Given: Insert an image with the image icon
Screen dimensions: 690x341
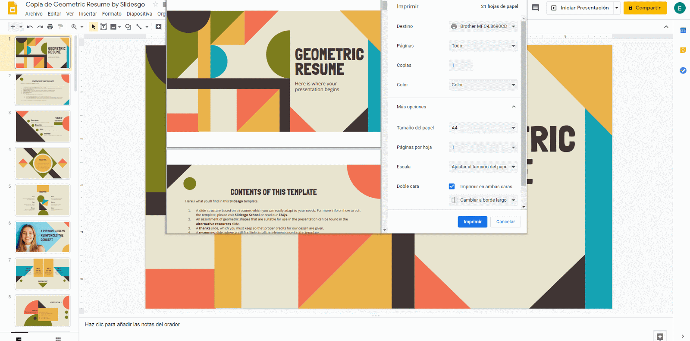Looking at the screenshot, I should pos(113,27).
